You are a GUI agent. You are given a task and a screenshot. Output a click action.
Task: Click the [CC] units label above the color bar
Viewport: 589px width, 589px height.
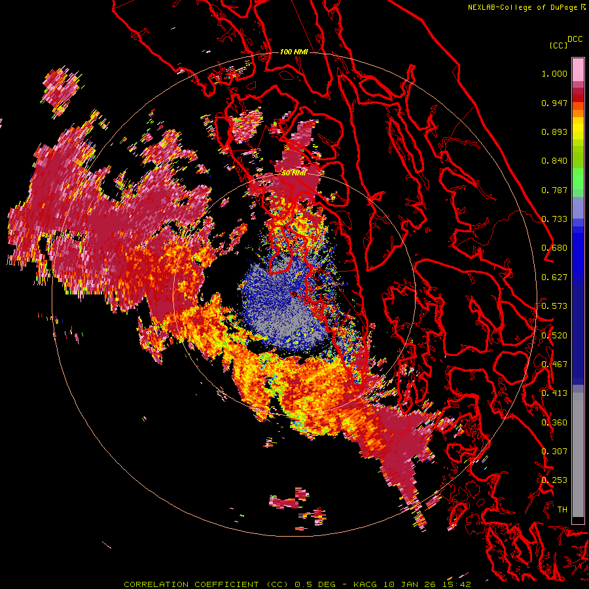[x=558, y=45]
